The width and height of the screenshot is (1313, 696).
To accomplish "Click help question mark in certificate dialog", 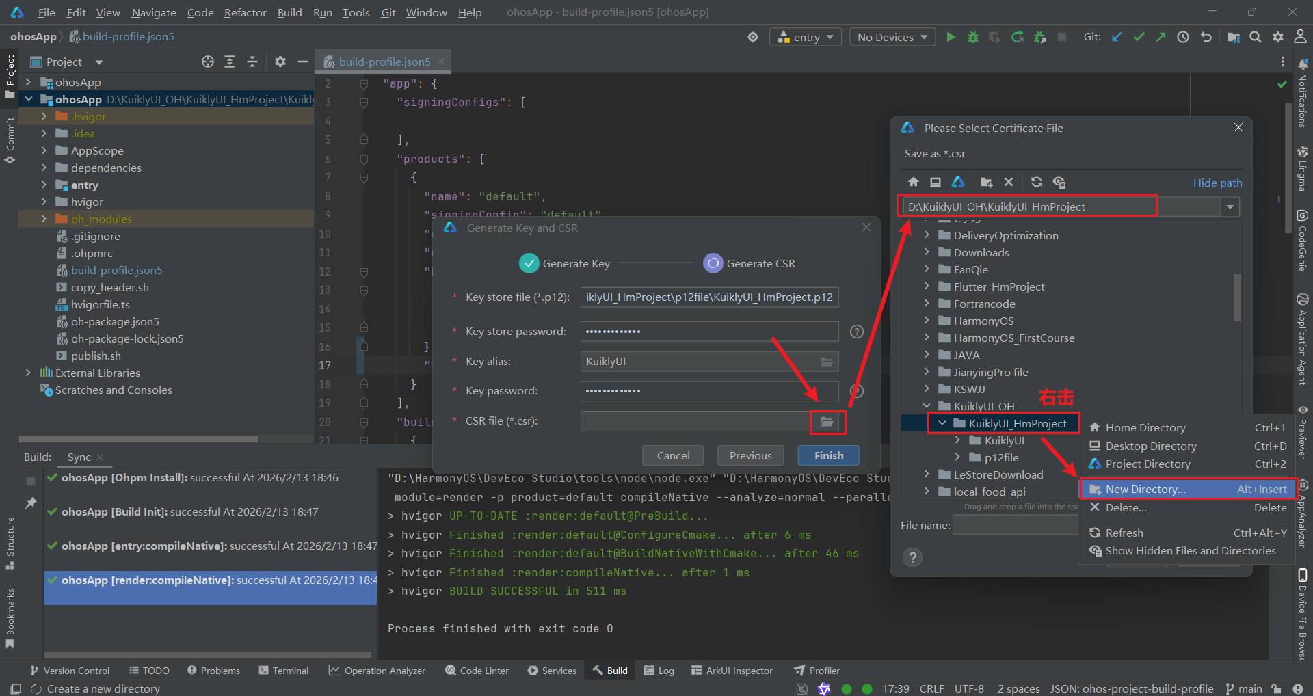I will pos(912,557).
